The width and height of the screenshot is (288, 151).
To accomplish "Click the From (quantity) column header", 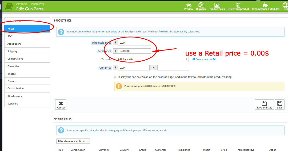I will [x=245, y=150].
